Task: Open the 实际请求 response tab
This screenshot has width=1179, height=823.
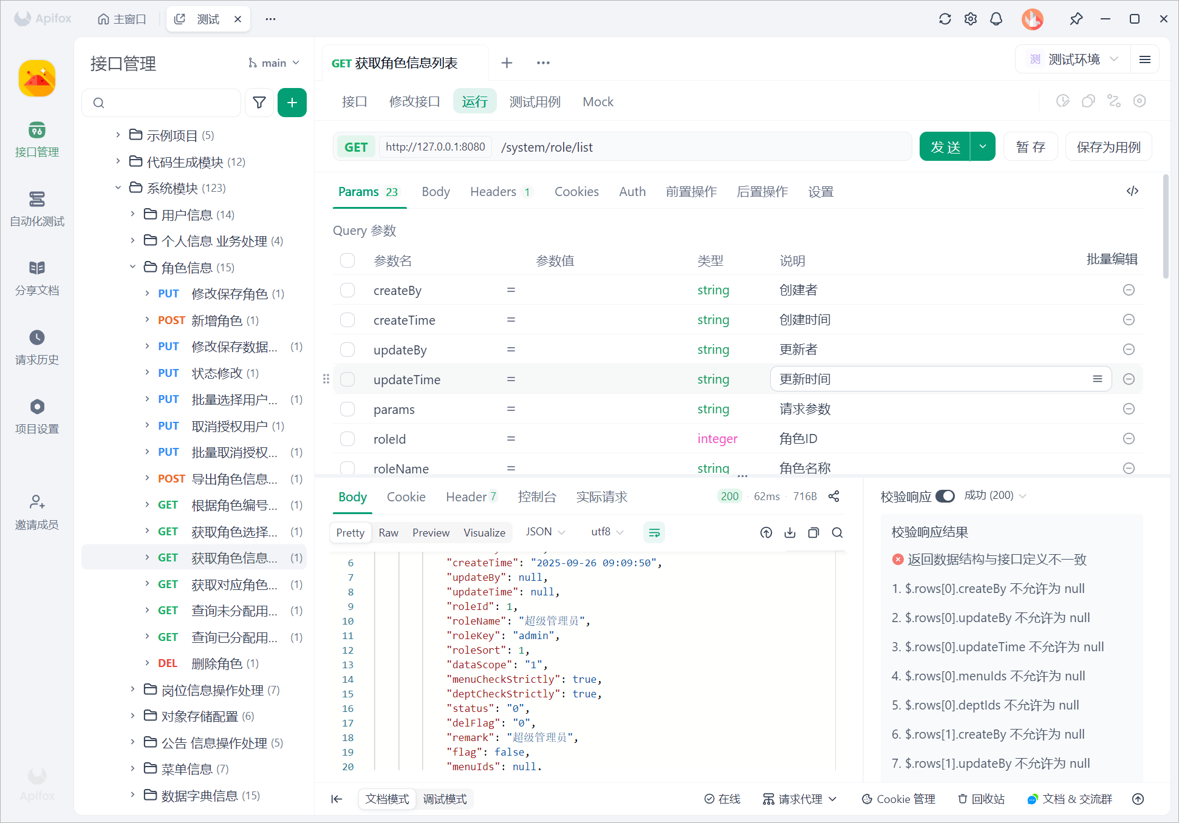Action: pos(601,497)
